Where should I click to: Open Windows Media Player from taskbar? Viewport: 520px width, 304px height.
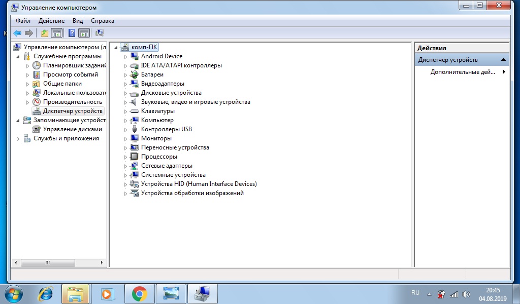click(x=107, y=293)
